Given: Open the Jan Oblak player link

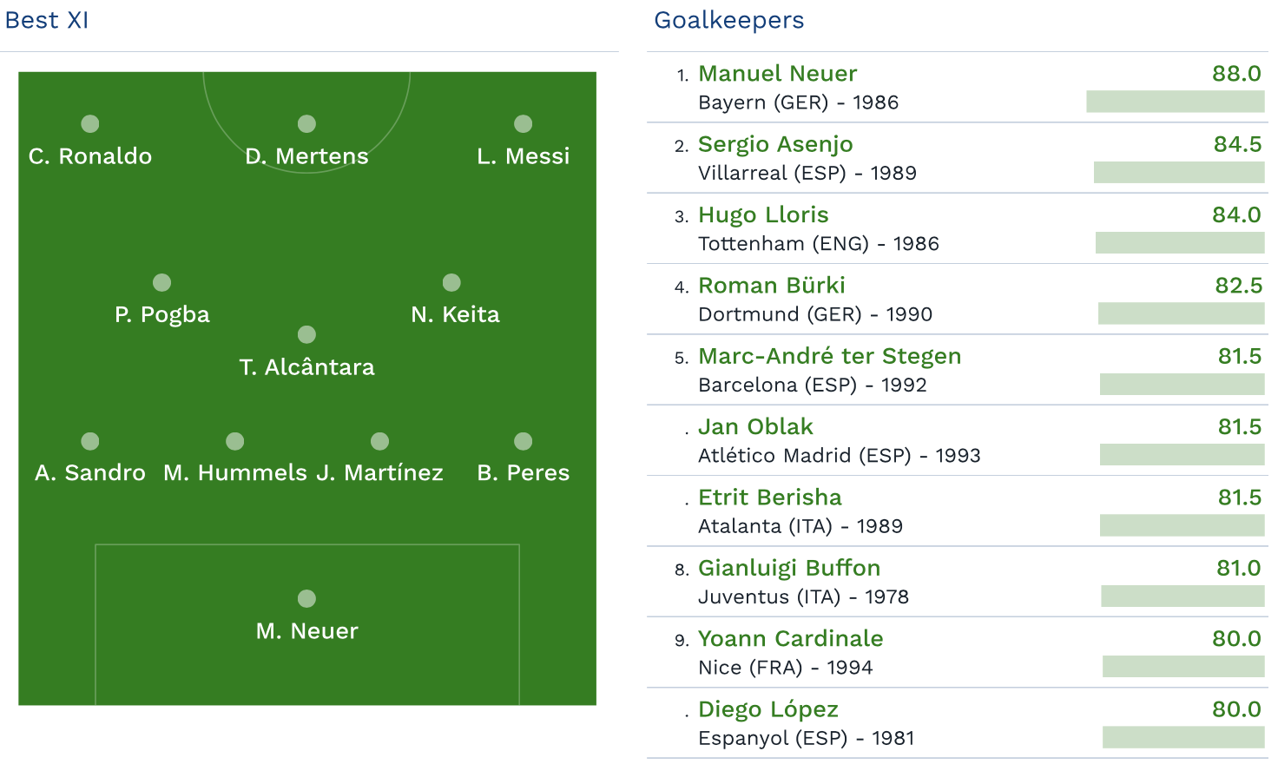Looking at the screenshot, I should click(x=755, y=427).
